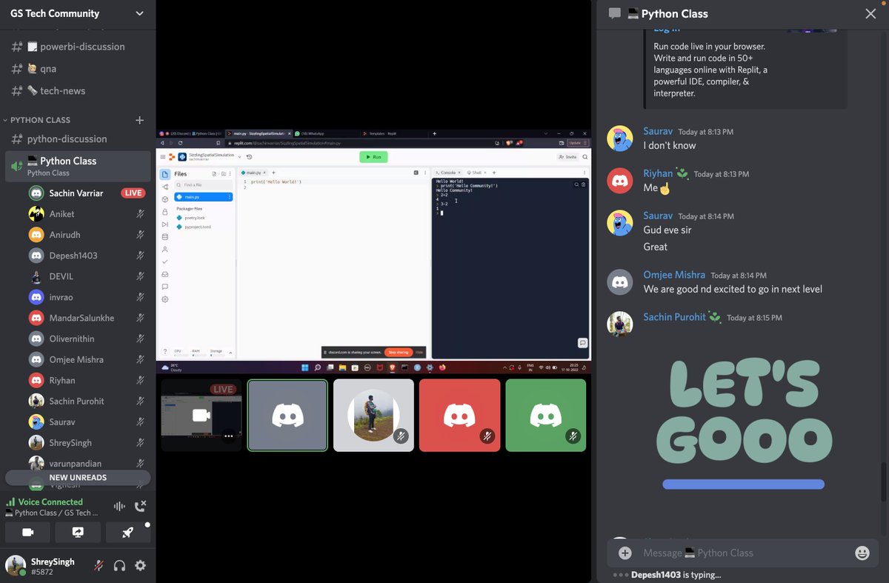Click Aniket in the voice member list
The height and width of the screenshot is (583, 889).
(x=85, y=214)
